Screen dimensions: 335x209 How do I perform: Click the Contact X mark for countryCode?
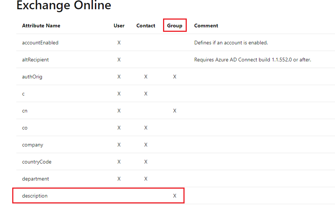pyautogui.click(x=146, y=162)
